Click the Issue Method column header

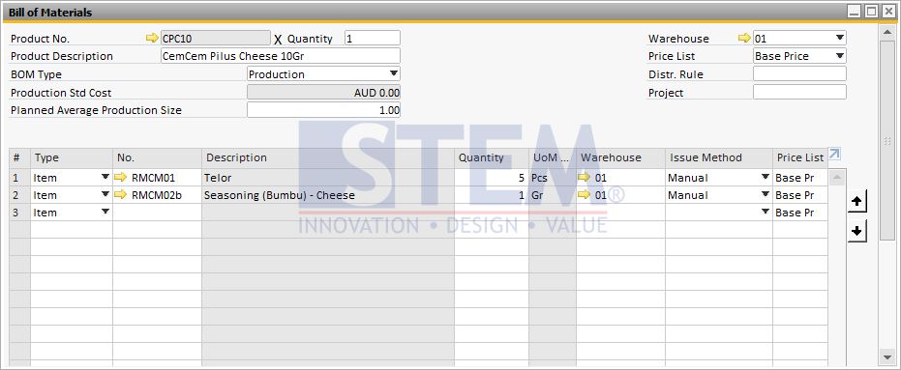[x=719, y=157]
